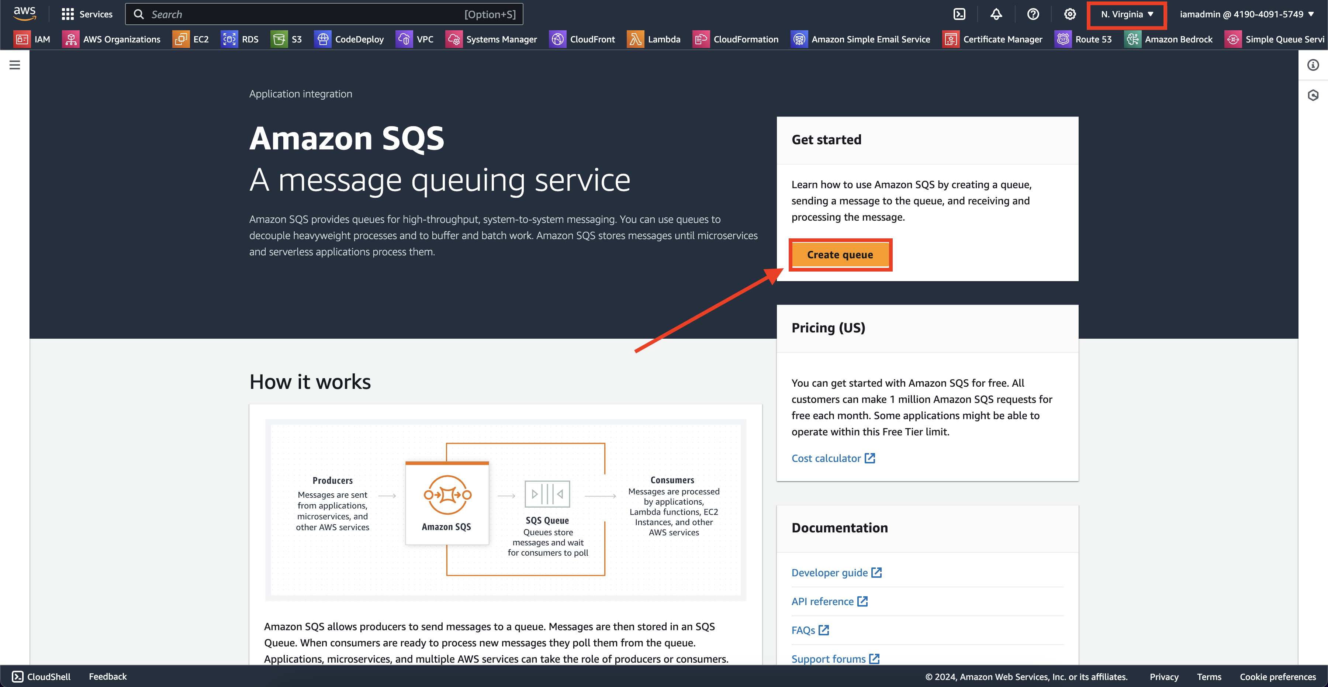Open the Support forums link
Image resolution: width=1328 pixels, height=687 pixels.
tap(835, 659)
